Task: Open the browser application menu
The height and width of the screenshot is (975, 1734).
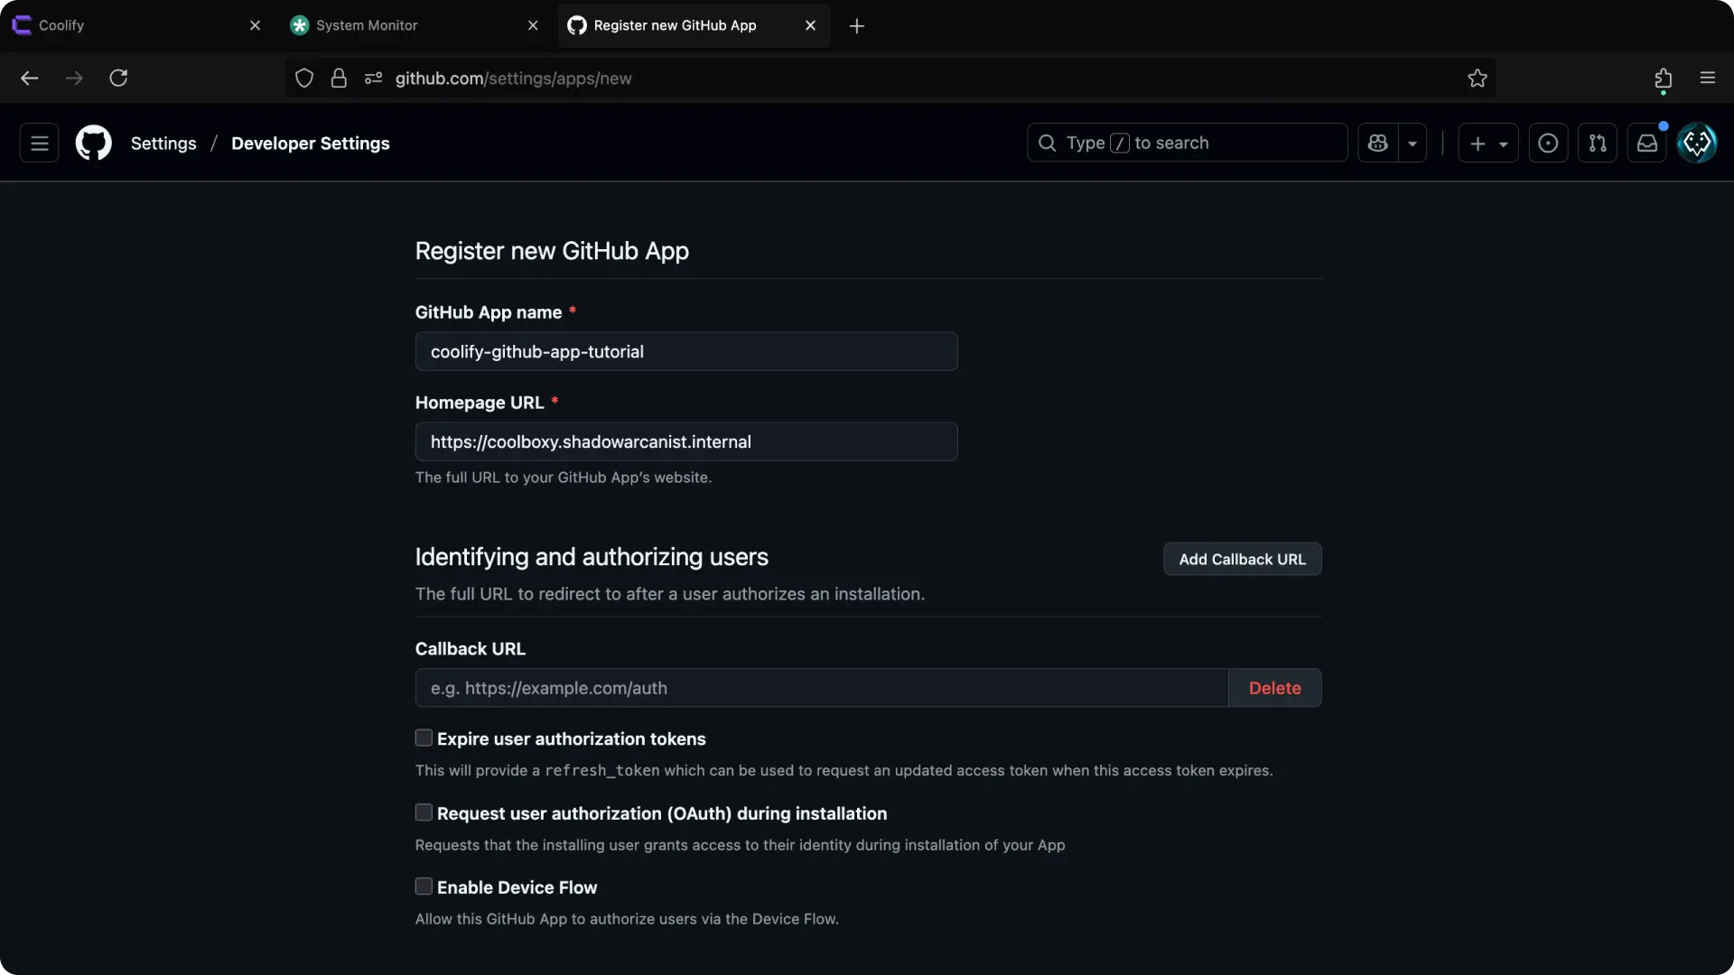Action: coord(1707,79)
